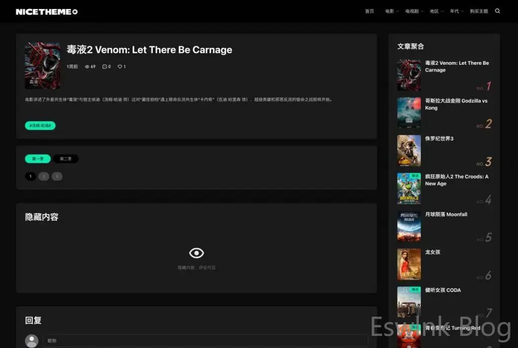Expand the 电影 dropdown menu
Image resolution: width=518 pixels, height=348 pixels.
tap(392, 11)
